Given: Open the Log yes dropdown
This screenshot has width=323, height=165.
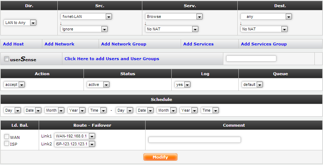Looking at the screenshot, I should tap(182, 84).
